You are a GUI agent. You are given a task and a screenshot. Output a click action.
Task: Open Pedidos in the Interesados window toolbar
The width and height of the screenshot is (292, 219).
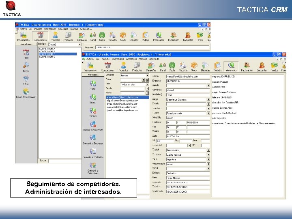[217, 67]
